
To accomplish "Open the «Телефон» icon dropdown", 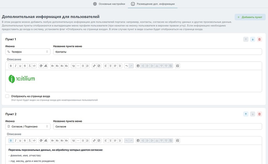I will point(28,52).
